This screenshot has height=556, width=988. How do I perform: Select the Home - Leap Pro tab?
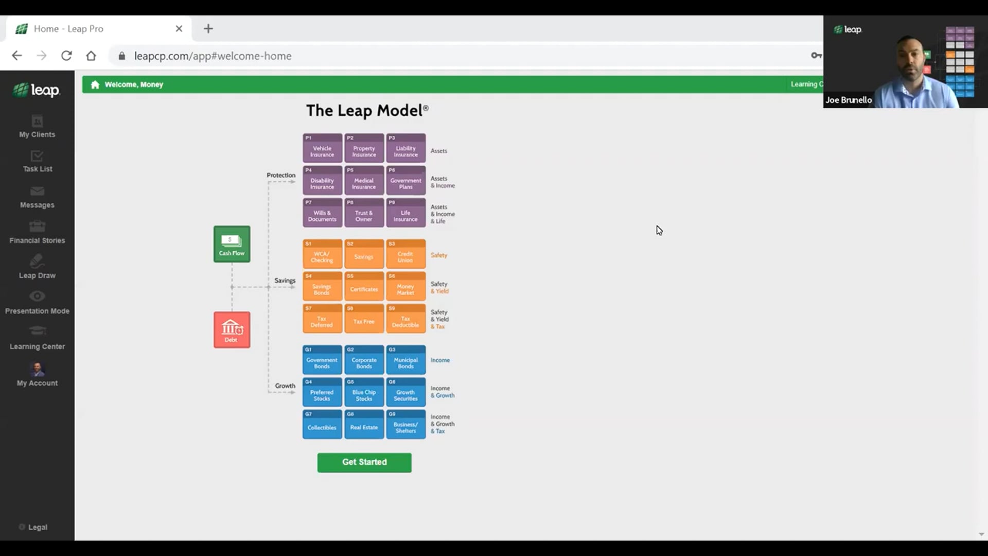pos(99,29)
